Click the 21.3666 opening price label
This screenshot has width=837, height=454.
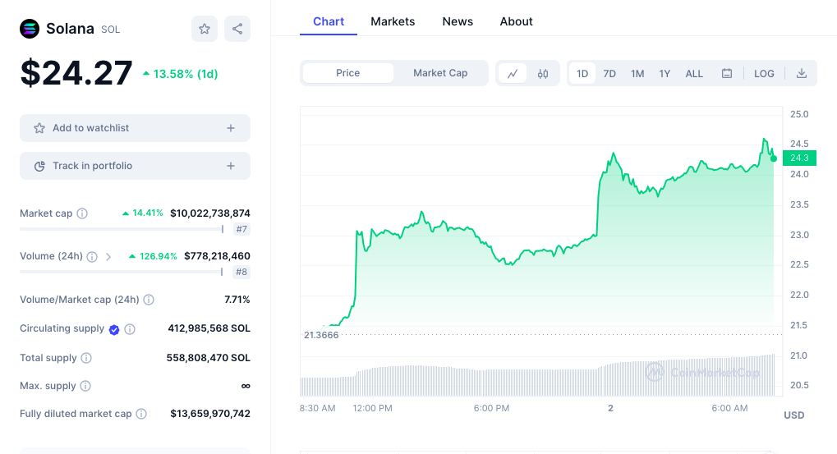(x=321, y=335)
